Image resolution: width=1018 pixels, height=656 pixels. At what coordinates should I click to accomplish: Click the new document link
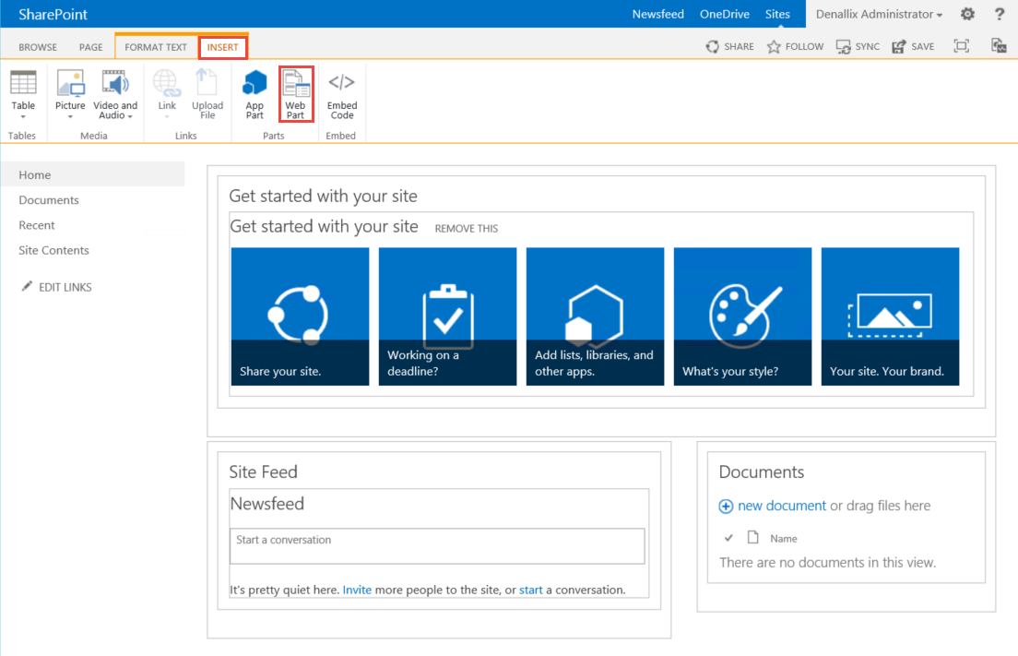[x=781, y=506]
